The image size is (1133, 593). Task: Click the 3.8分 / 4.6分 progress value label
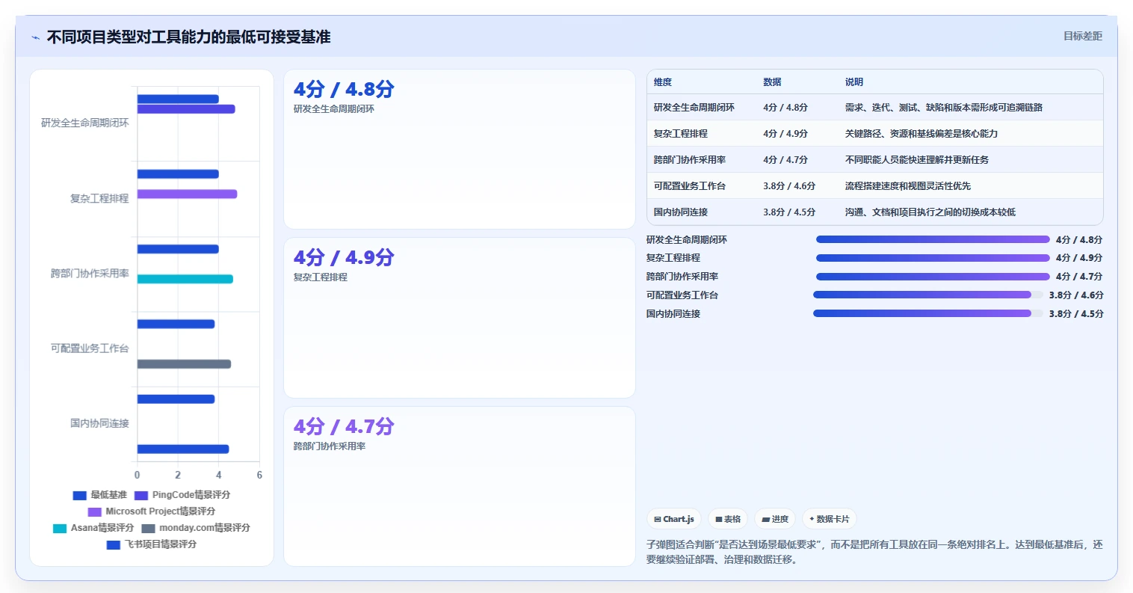click(x=1076, y=295)
